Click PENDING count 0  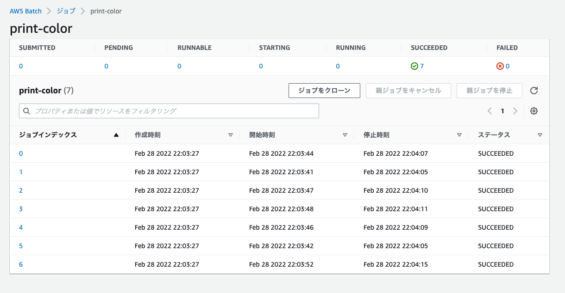[x=106, y=66]
